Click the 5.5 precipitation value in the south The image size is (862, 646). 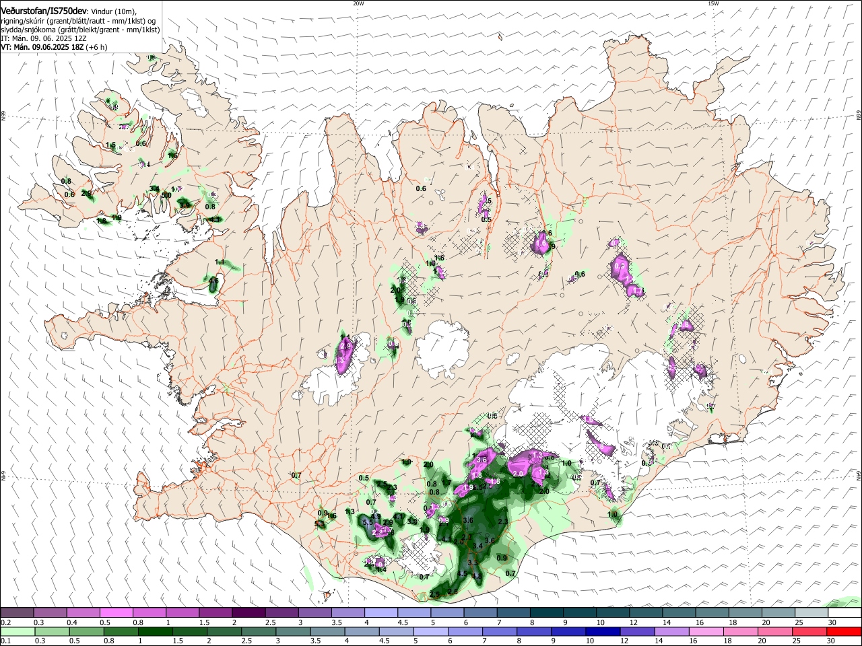368,522
